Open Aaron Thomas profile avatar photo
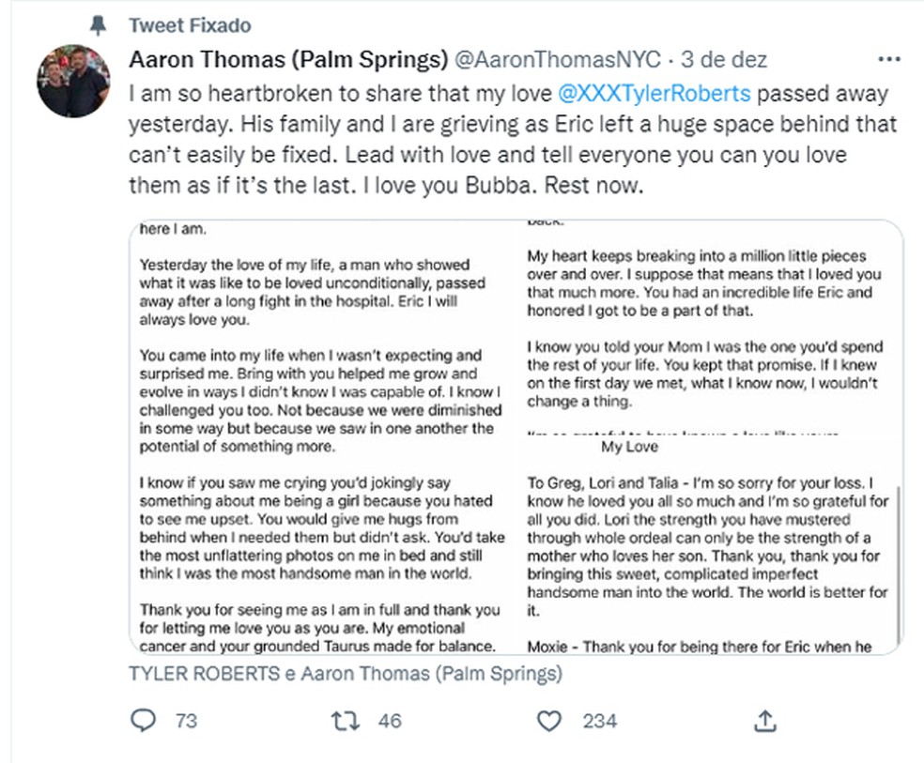The width and height of the screenshot is (924, 763). 73,81
